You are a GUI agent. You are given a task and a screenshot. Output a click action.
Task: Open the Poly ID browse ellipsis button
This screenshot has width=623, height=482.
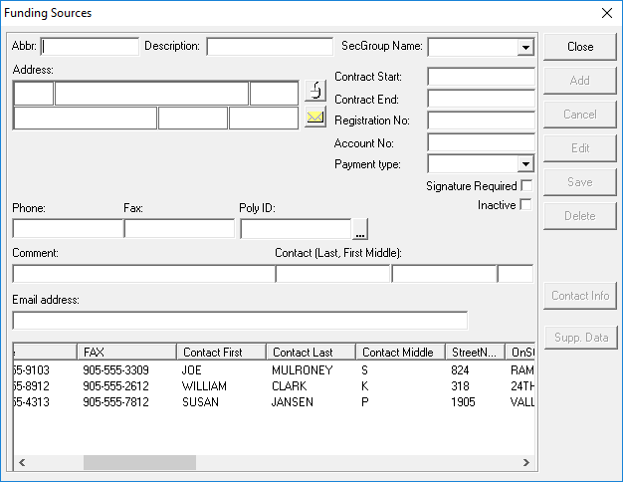(x=360, y=229)
